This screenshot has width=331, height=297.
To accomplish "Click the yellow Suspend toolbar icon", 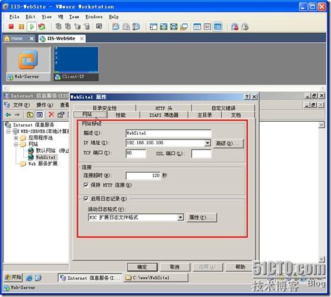I will 21,27.
